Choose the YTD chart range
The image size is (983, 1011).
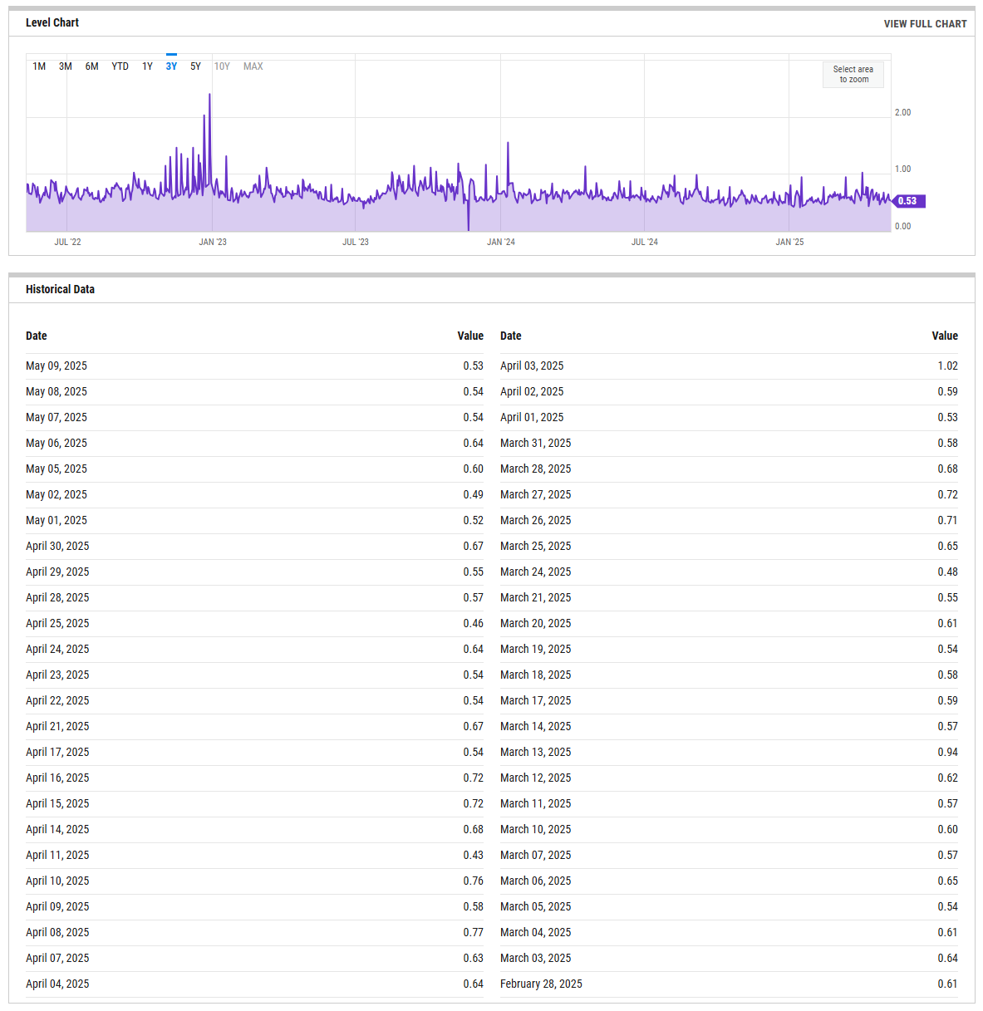[120, 66]
